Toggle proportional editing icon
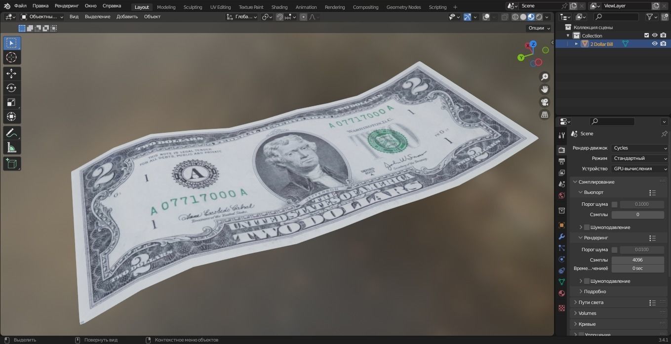Image resolution: width=671 pixels, height=344 pixels. pos(303,17)
